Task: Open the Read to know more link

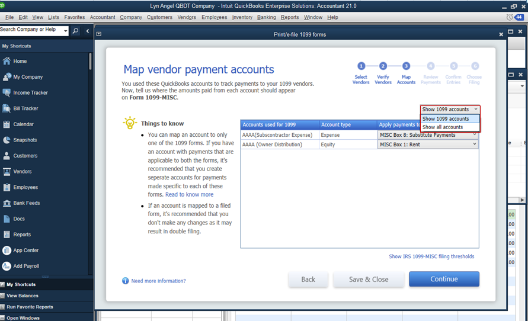Action: tap(189, 194)
